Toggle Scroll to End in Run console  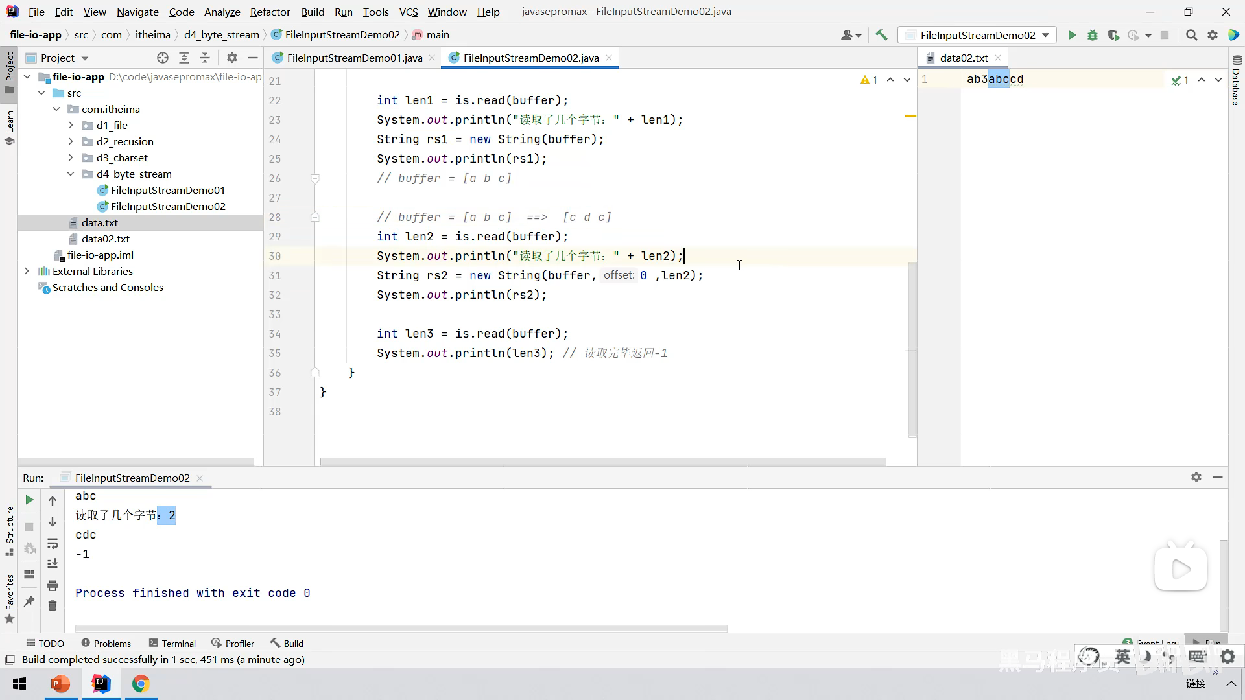pos(53,564)
